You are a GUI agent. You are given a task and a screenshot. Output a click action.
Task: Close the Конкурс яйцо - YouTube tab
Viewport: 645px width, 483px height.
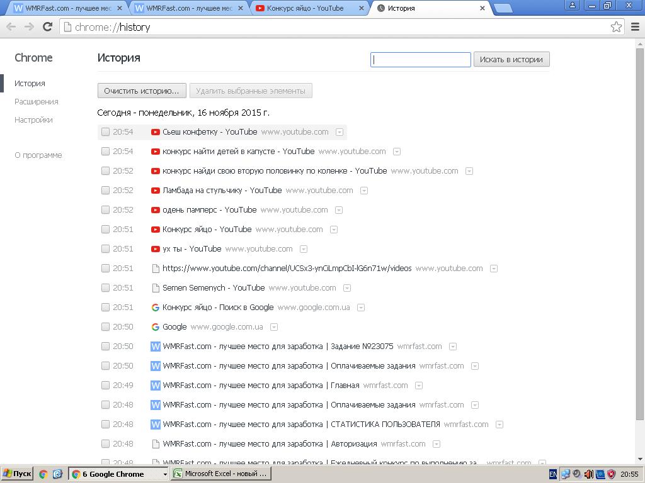[361, 8]
